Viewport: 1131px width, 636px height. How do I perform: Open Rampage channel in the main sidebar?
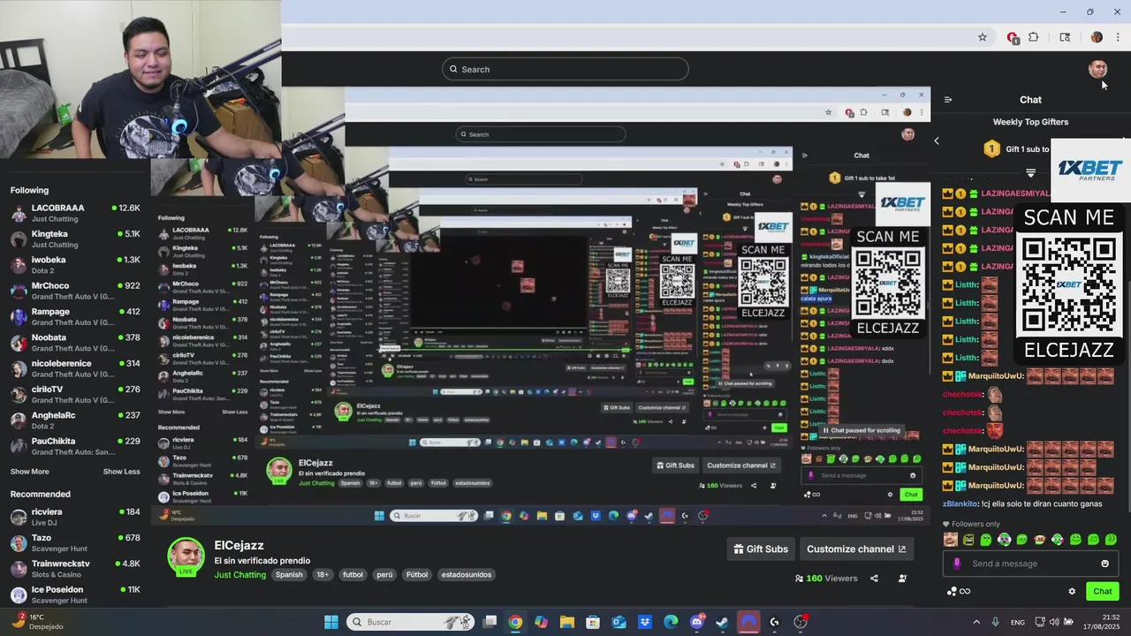pos(75,316)
